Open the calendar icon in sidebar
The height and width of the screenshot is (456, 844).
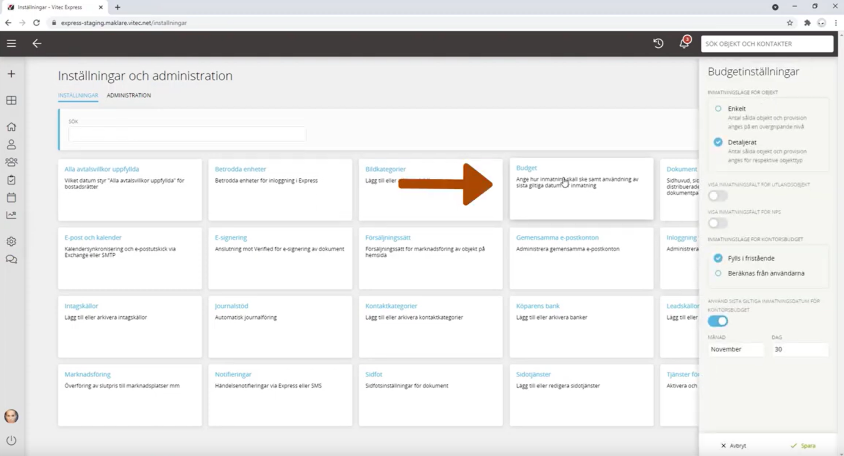pos(11,197)
